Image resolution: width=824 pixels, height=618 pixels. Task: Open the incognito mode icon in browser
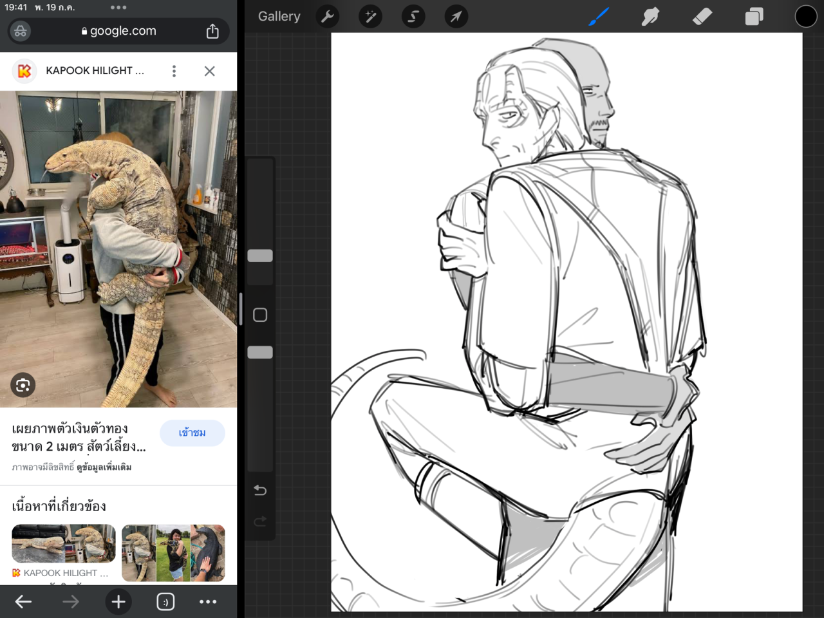21,31
